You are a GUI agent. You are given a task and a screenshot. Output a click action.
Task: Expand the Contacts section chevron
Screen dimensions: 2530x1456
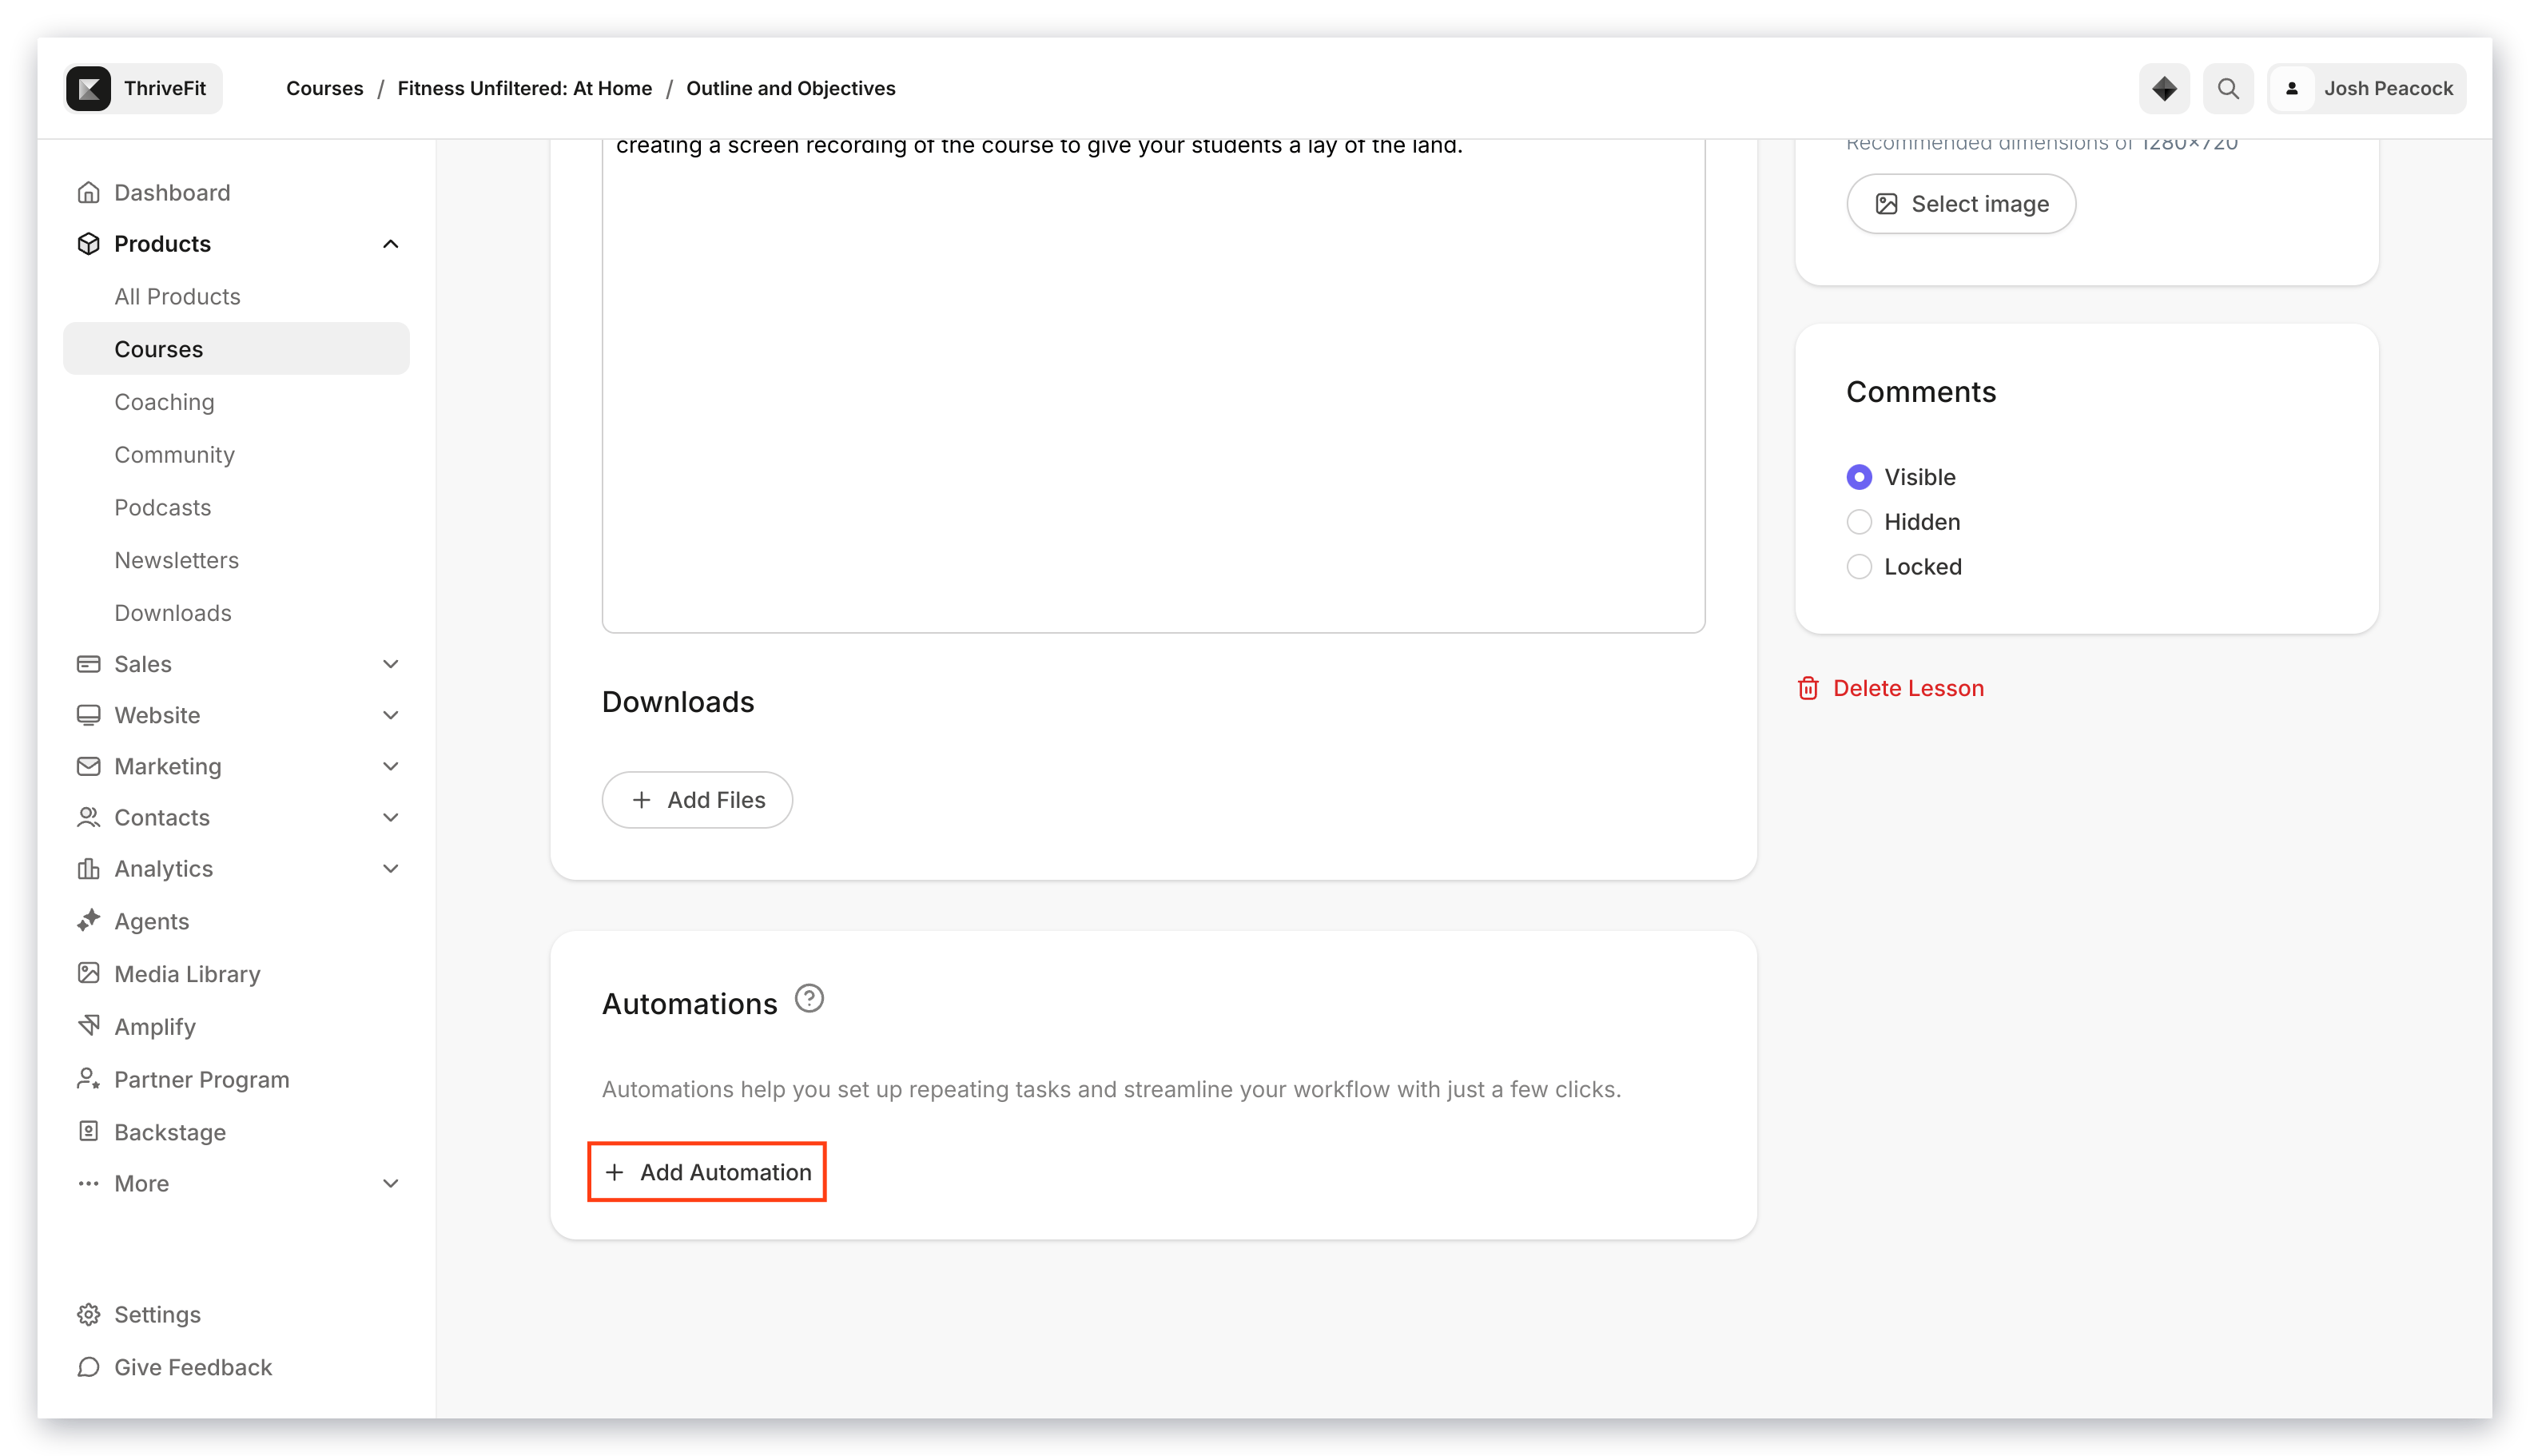pyautogui.click(x=391, y=817)
